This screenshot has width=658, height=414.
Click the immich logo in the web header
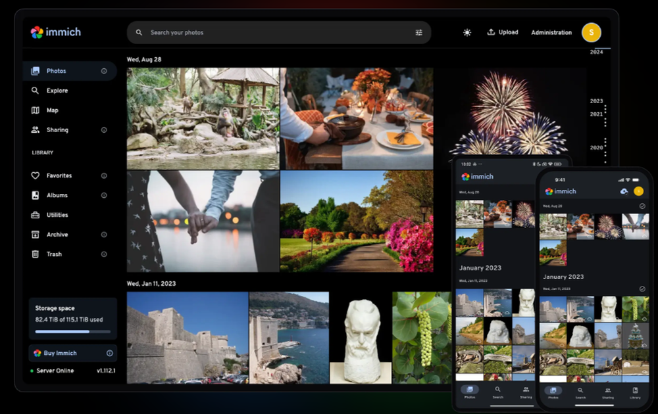tap(55, 32)
